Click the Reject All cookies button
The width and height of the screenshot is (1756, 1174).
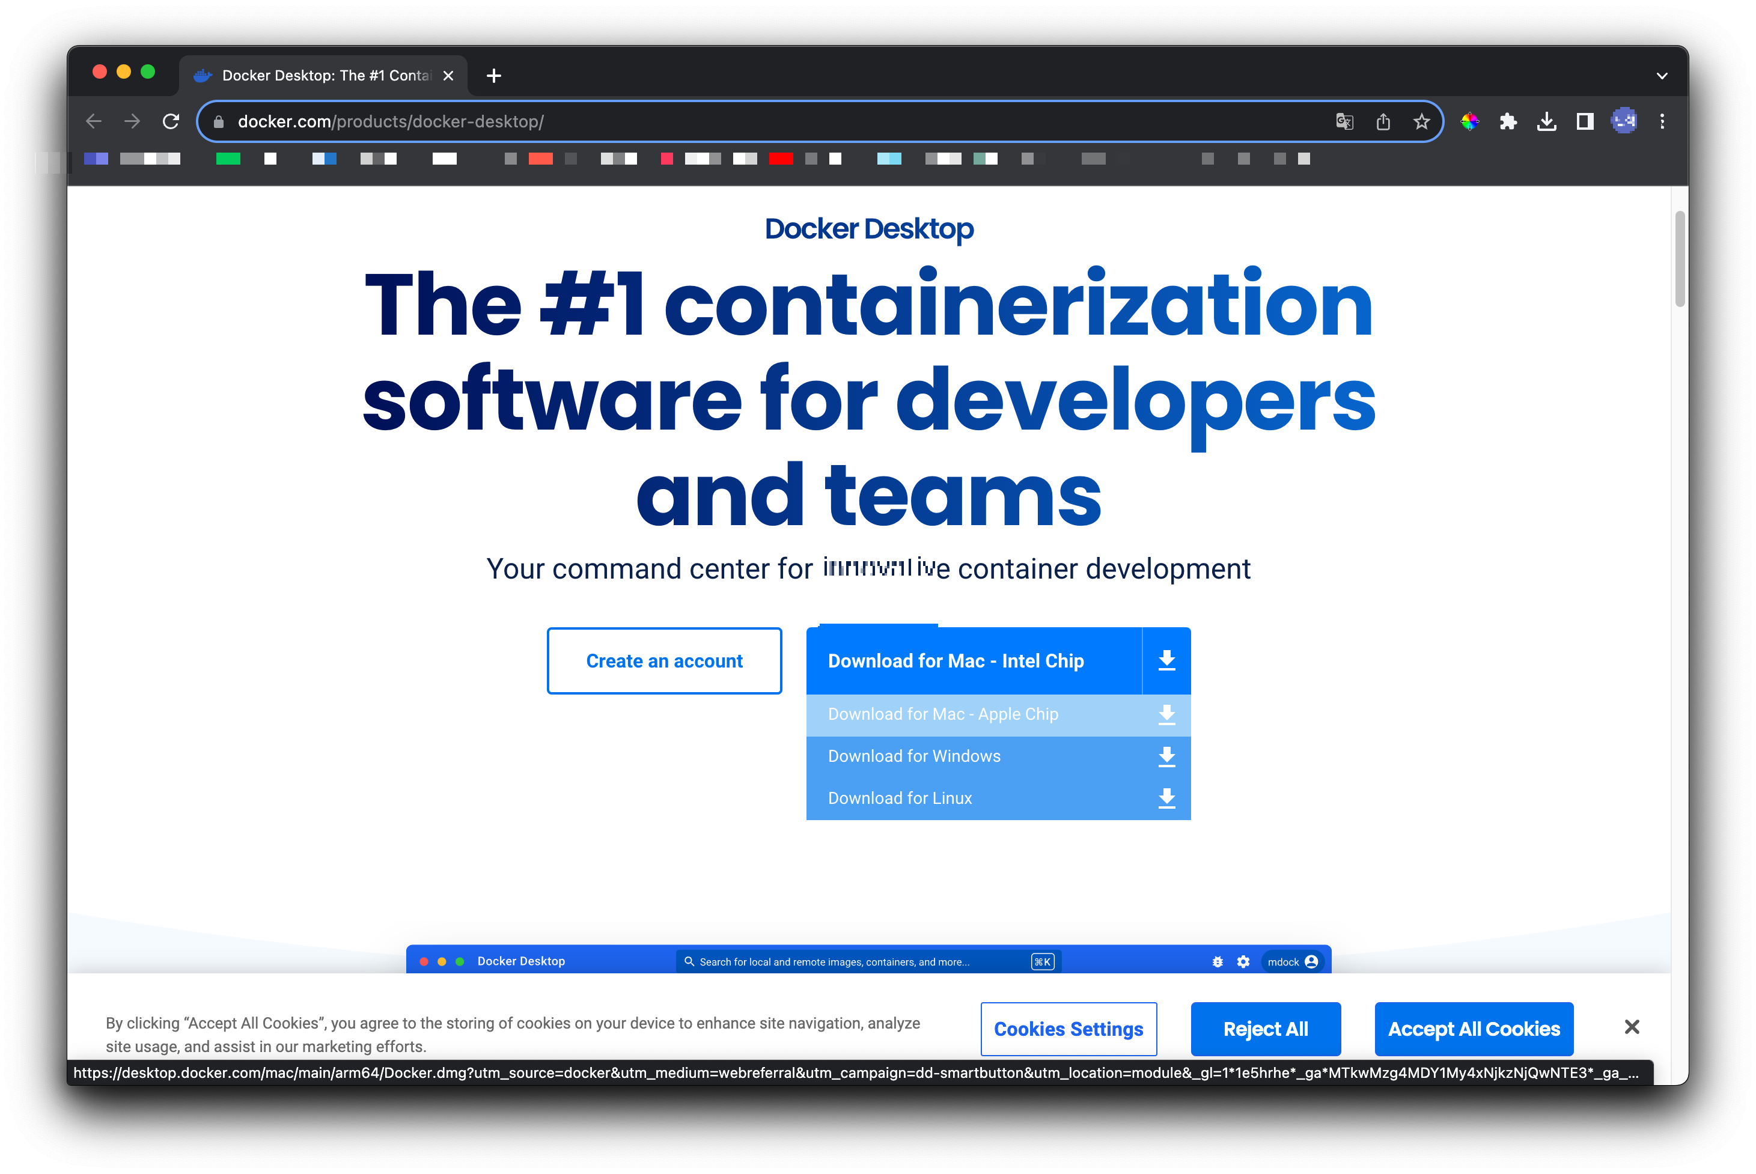click(1265, 1029)
